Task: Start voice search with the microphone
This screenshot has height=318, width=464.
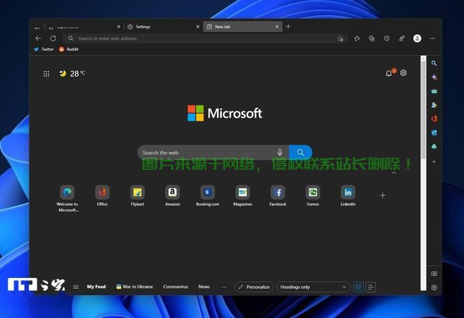Action: (x=279, y=153)
